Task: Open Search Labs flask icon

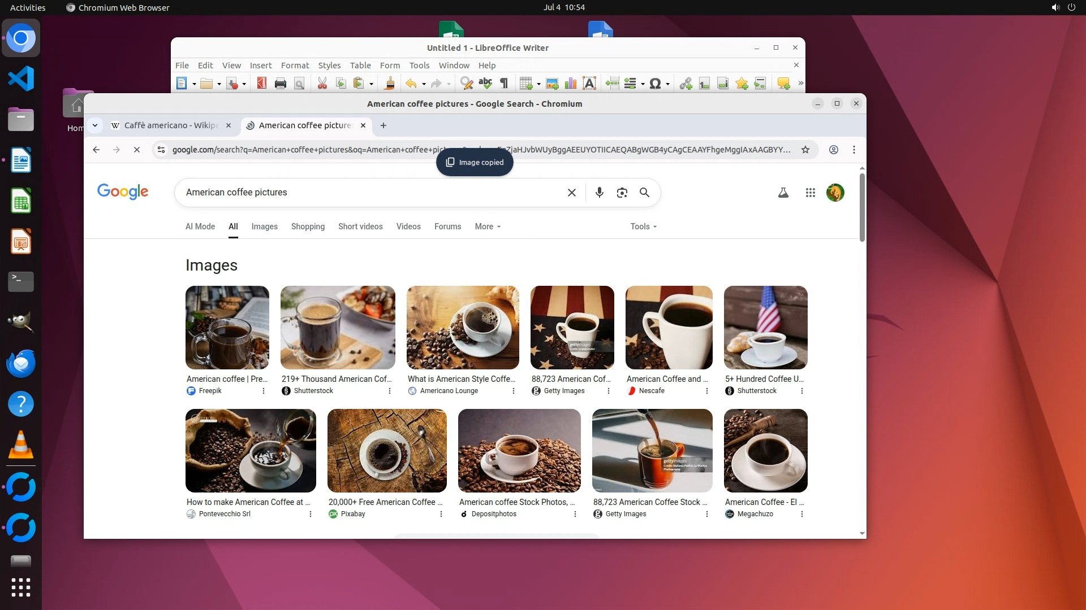Action: click(783, 193)
